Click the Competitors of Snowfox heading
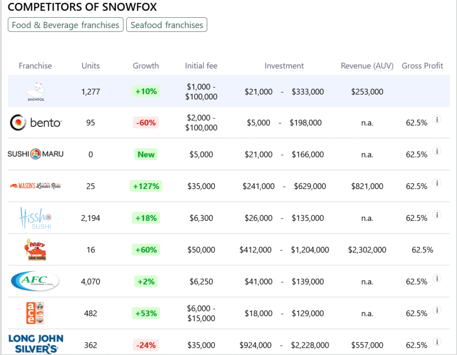This screenshot has width=457, height=355. pos(82,7)
